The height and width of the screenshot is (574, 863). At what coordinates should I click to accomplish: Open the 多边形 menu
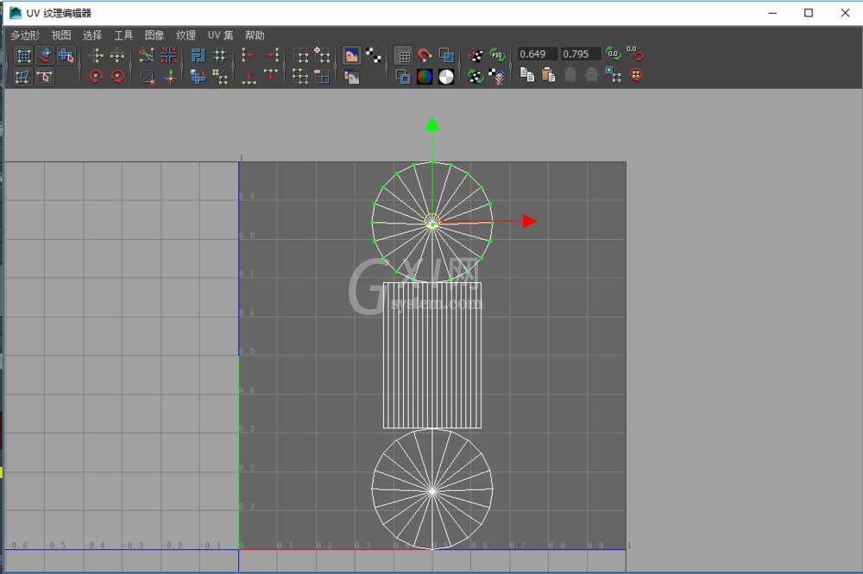(25, 35)
